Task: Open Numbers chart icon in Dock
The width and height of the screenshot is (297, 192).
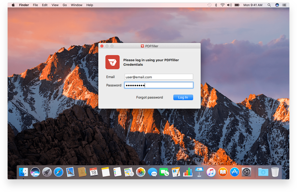Action: pos(188,172)
